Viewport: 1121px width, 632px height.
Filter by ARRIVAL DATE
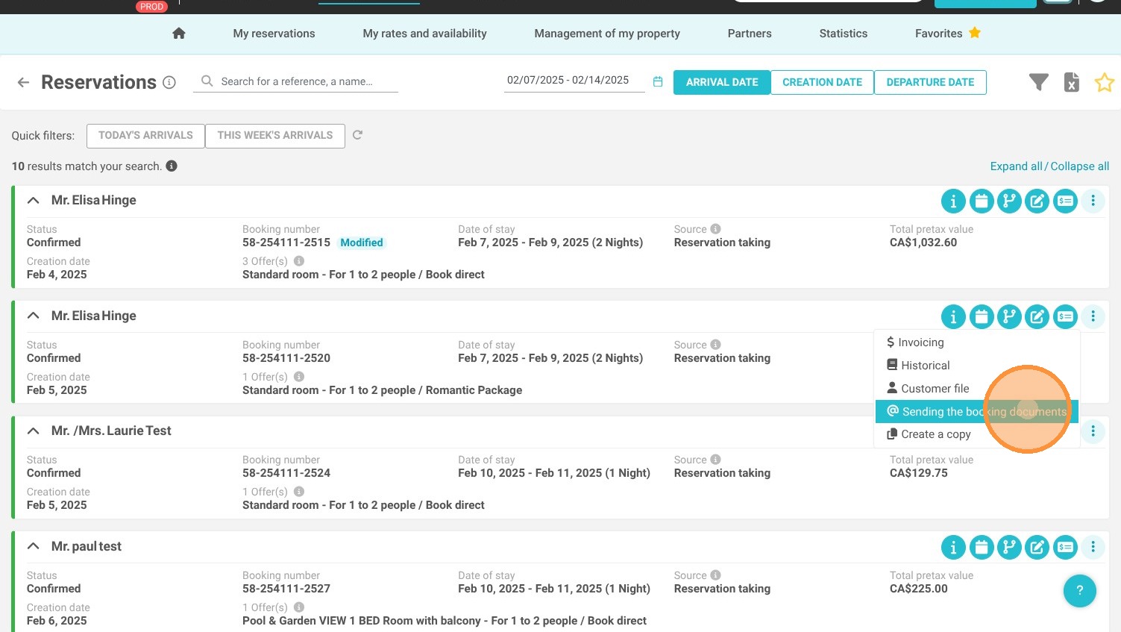tap(722, 82)
